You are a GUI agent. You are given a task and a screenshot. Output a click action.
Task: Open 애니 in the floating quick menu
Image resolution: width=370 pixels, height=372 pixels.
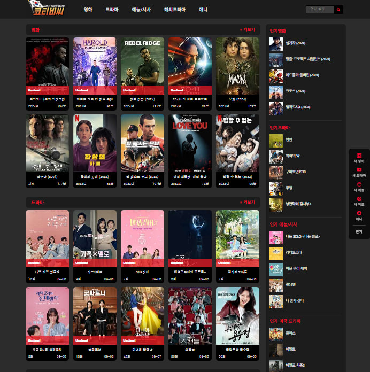coord(359,216)
